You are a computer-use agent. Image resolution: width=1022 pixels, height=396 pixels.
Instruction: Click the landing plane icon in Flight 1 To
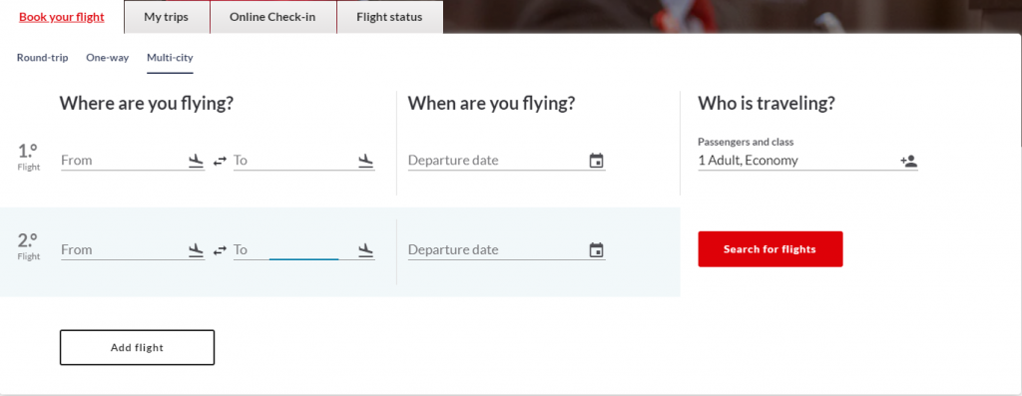(366, 161)
